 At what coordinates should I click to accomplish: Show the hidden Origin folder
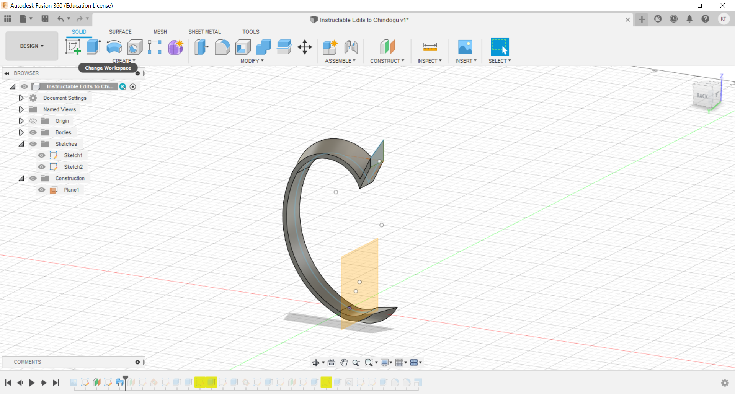point(33,121)
